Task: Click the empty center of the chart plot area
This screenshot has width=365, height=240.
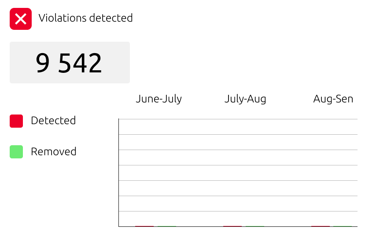Action: [238, 173]
